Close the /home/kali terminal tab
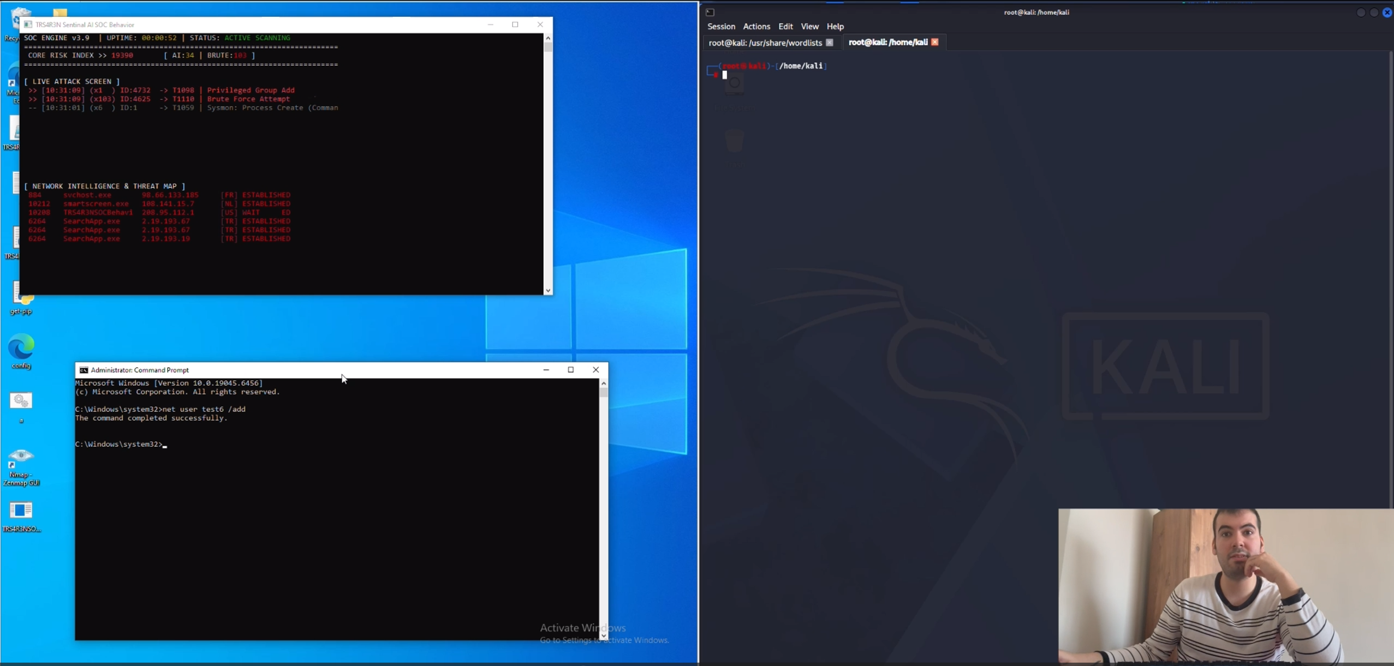1394x666 pixels. 934,43
